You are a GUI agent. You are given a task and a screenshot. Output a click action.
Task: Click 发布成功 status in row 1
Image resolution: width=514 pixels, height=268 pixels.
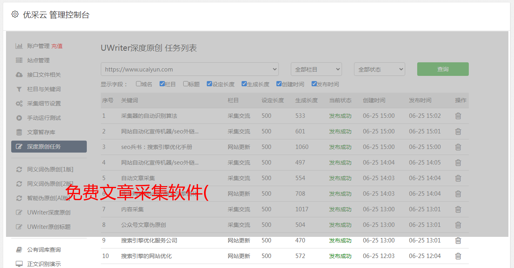pyautogui.click(x=340, y=116)
